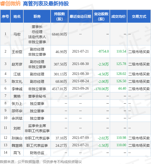Select the name 陈文礼
Image resolution: width=151 pixels, height=164 pixels.
click(17, 81)
